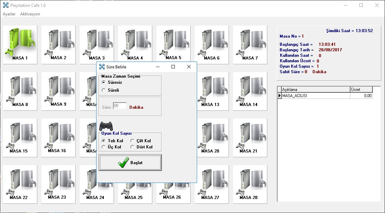This screenshot has height=213, width=385.
Task: Open table MASA 21
Action: 250,138
